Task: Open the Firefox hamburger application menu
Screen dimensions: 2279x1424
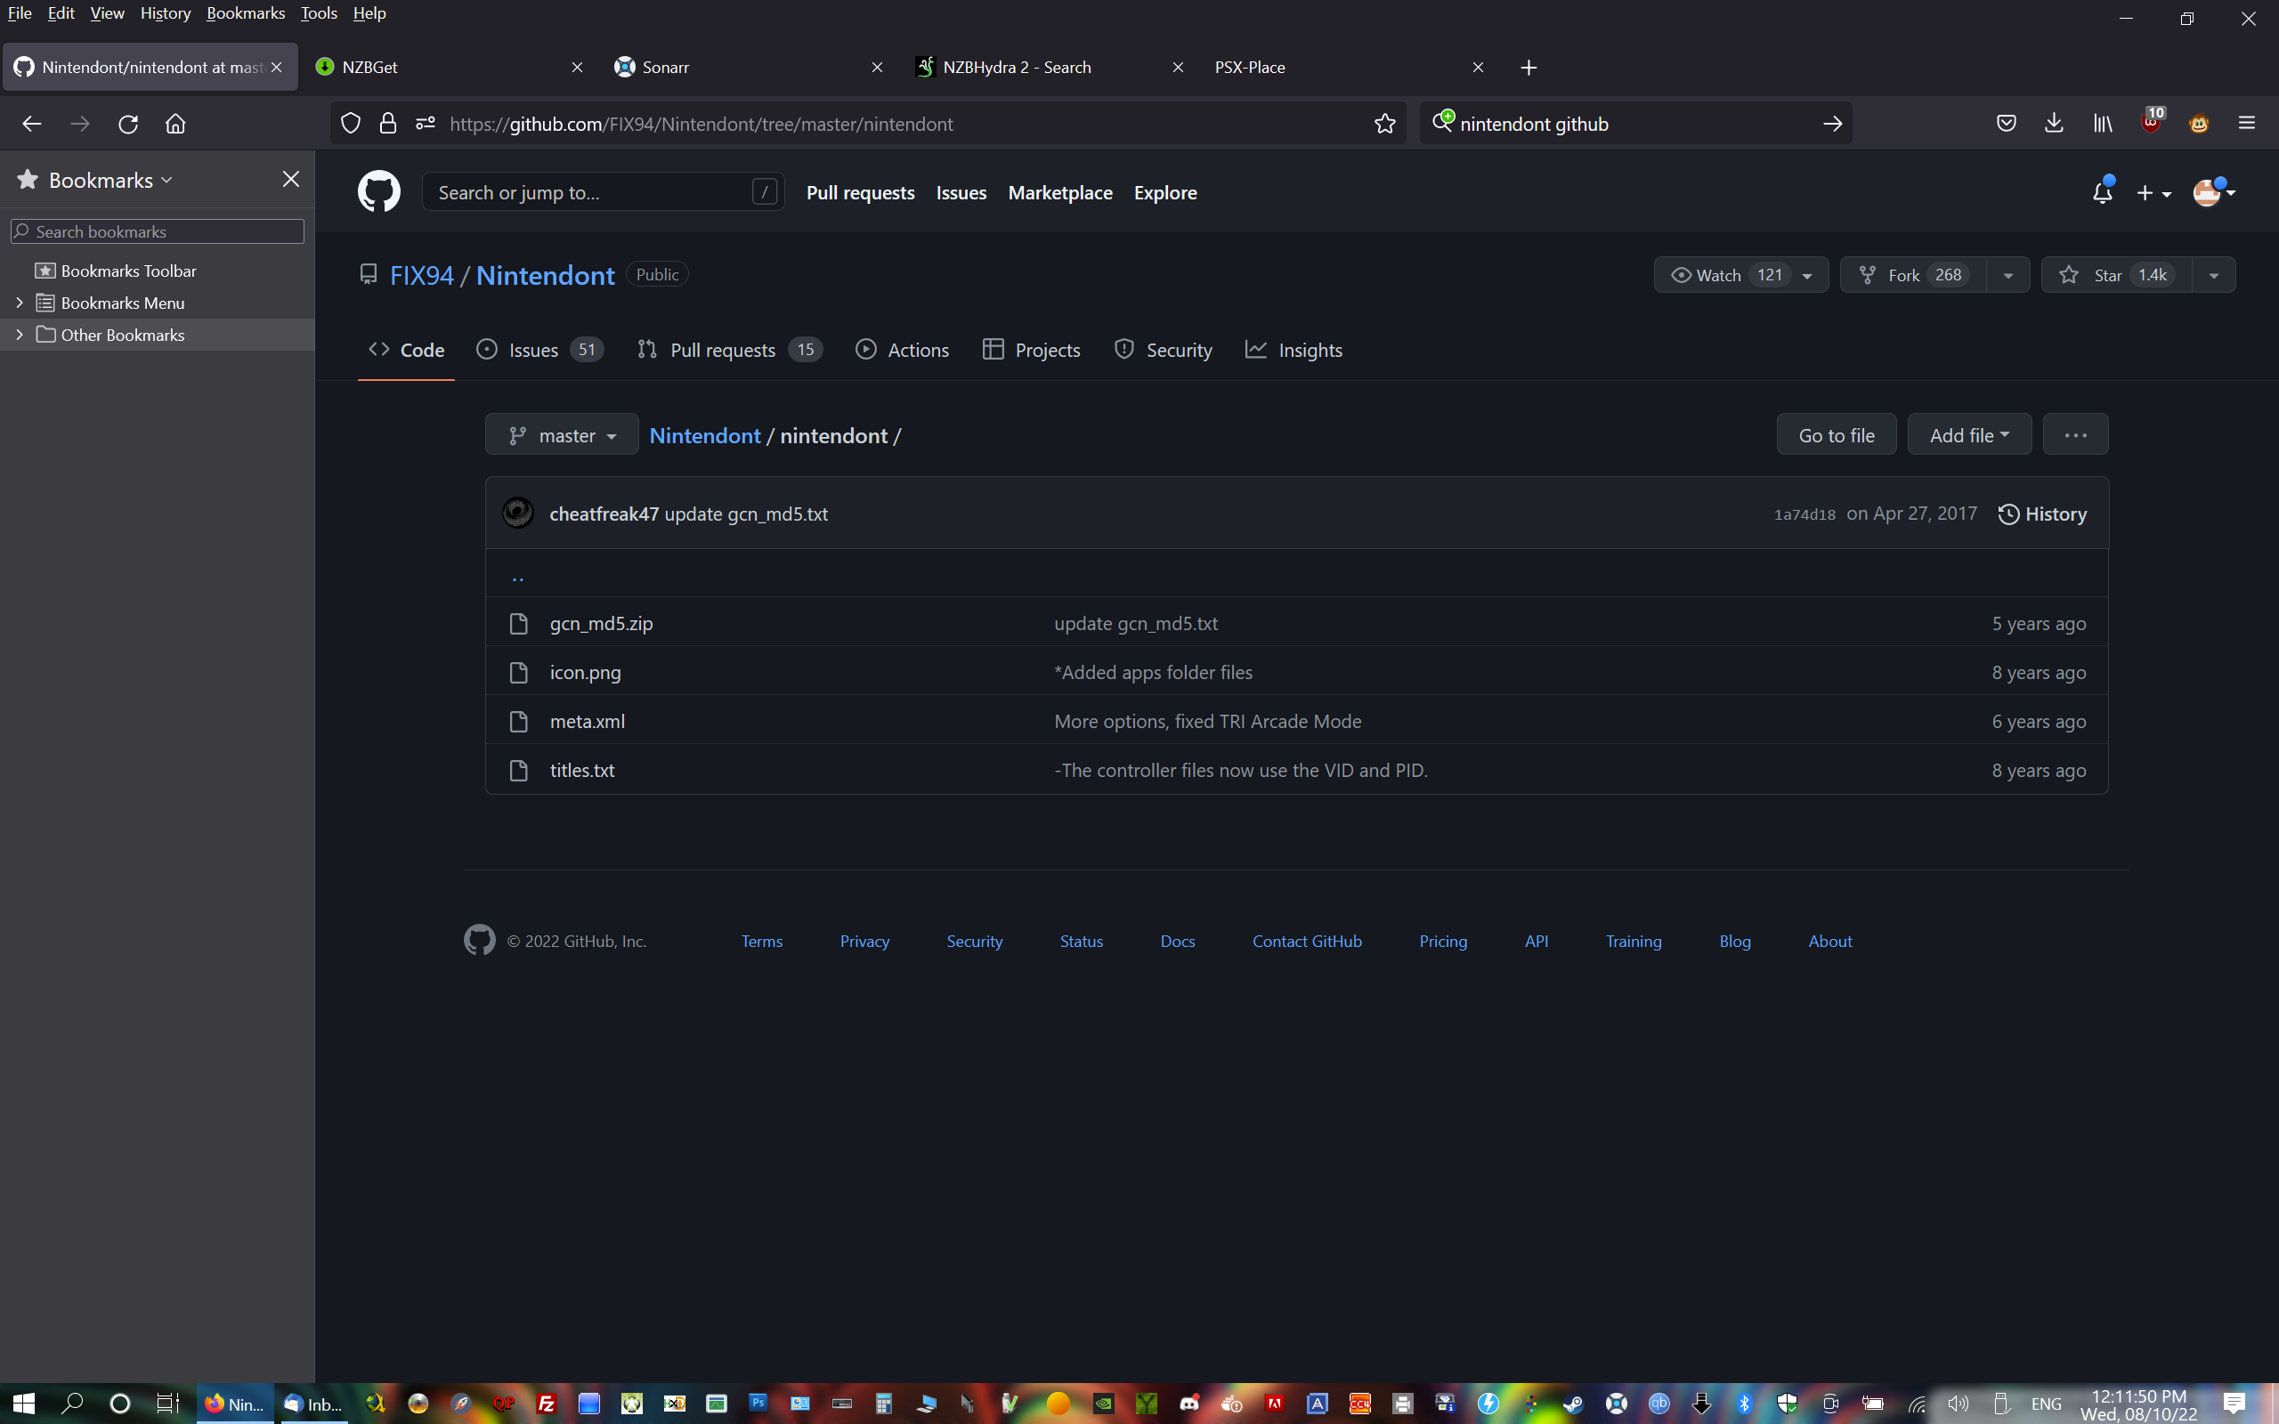Action: [x=2247, y=124]
